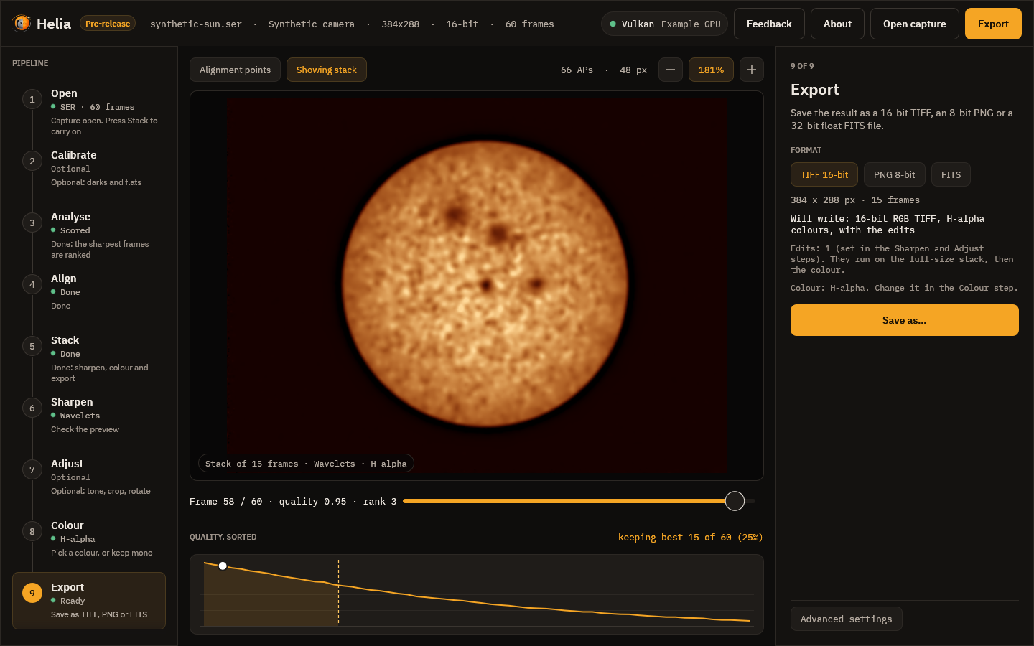This screenshot has height=646, width=1034.
Task: Click the orange Export button in header
Action: pos(993,24)
